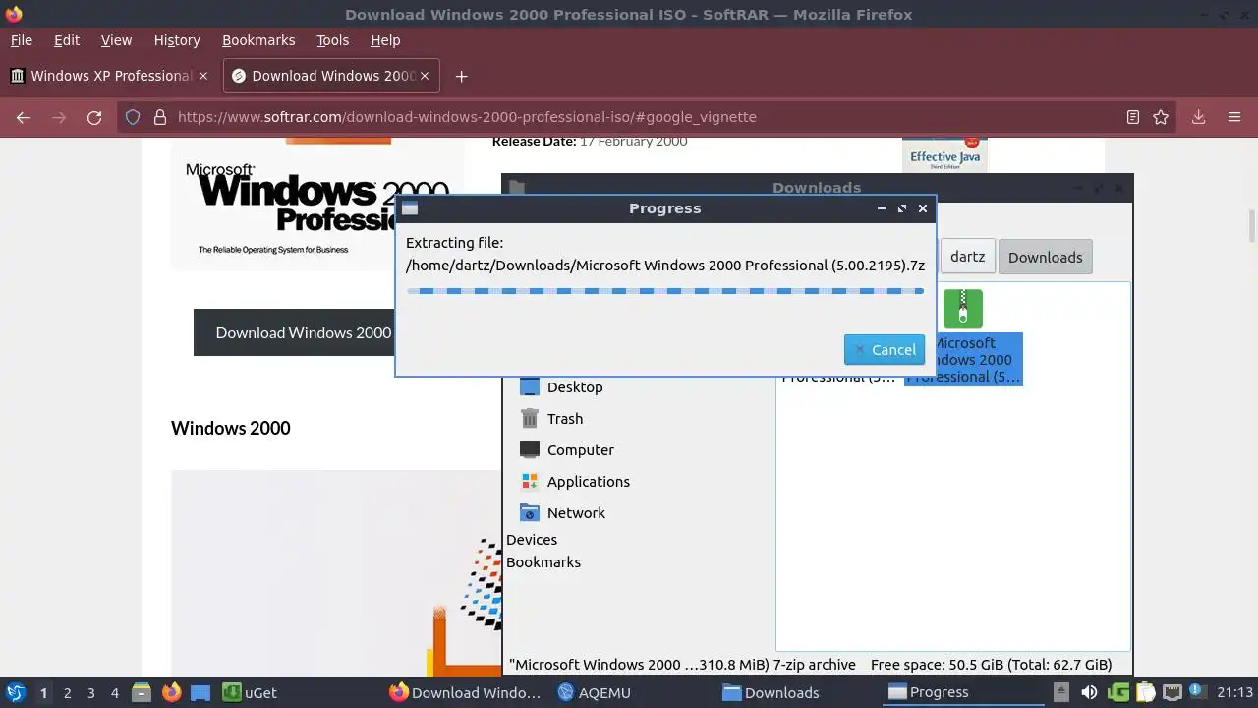Cancel the extraction in the Progress dialog
This screenshot has width=1258, height=708.
(884, 349)
